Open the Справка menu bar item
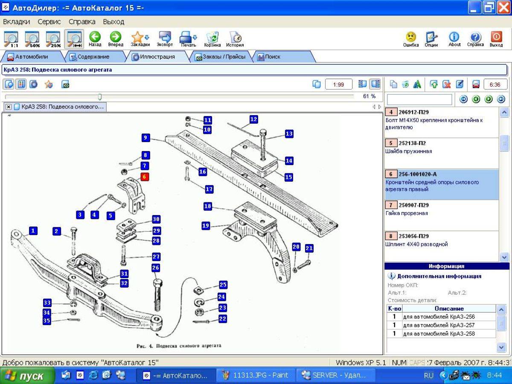Viewport: 512px width, 384px height. coord(82,21)
